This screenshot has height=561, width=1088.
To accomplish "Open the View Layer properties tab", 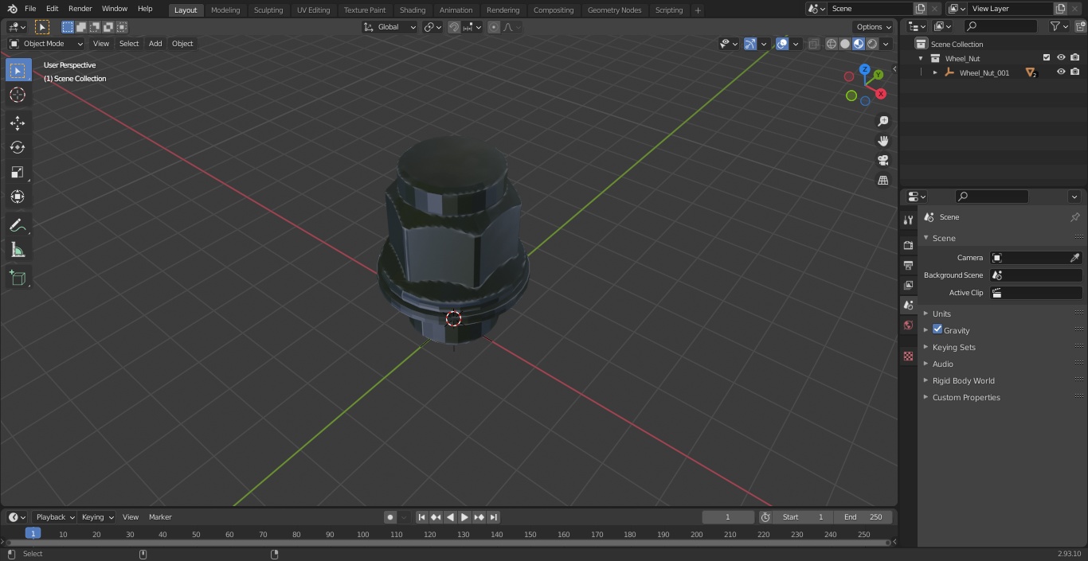I will 908,285.
